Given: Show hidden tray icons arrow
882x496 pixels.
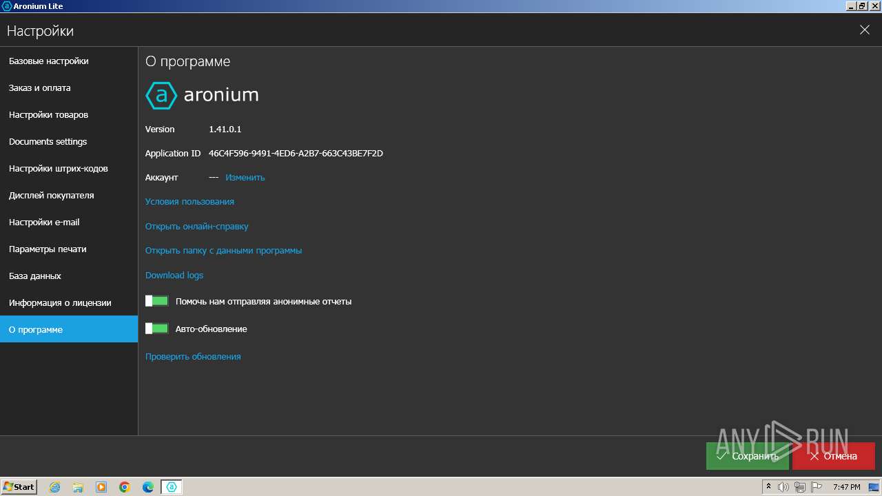Looking at the screenshot, I should tap(769, 487).
